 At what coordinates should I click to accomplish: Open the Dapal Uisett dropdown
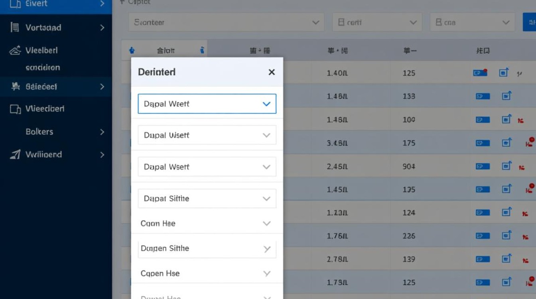pyautogui.click(x=207, y=135)
